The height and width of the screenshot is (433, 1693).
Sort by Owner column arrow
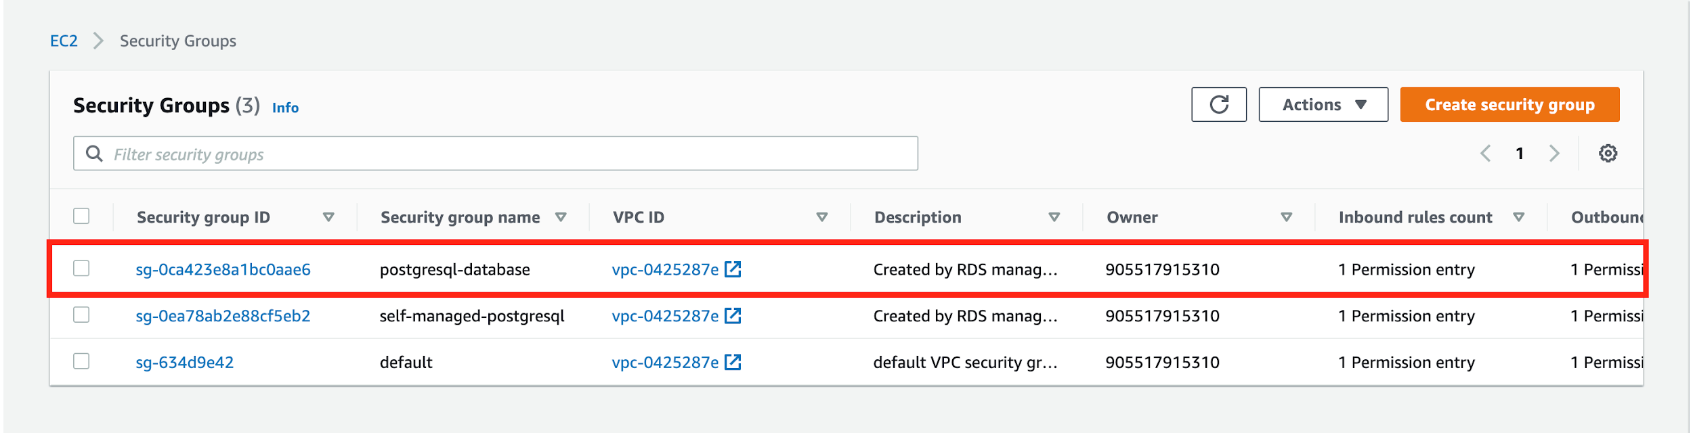tap(1287, 217)
